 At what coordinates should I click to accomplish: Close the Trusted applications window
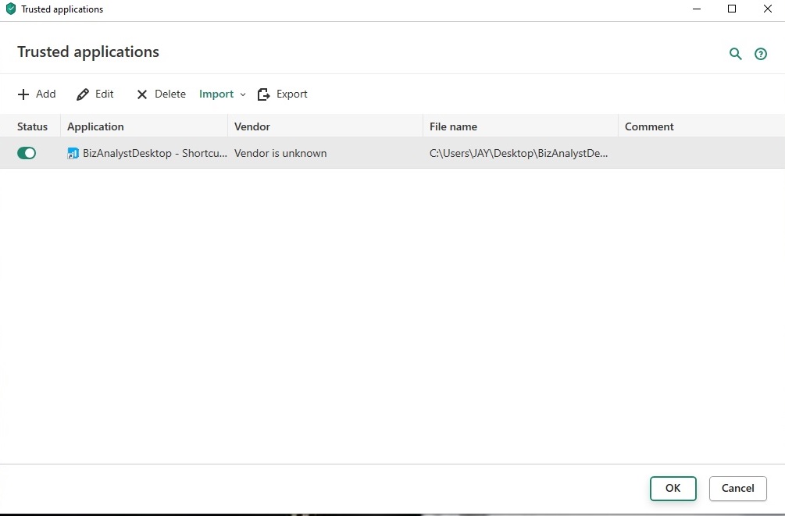click(x=768, y=9)
